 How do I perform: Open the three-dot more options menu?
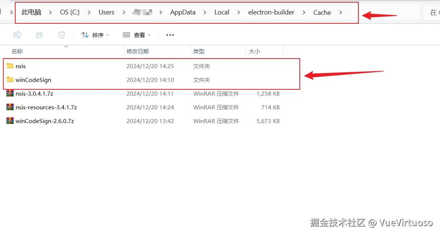click(170, 35)
